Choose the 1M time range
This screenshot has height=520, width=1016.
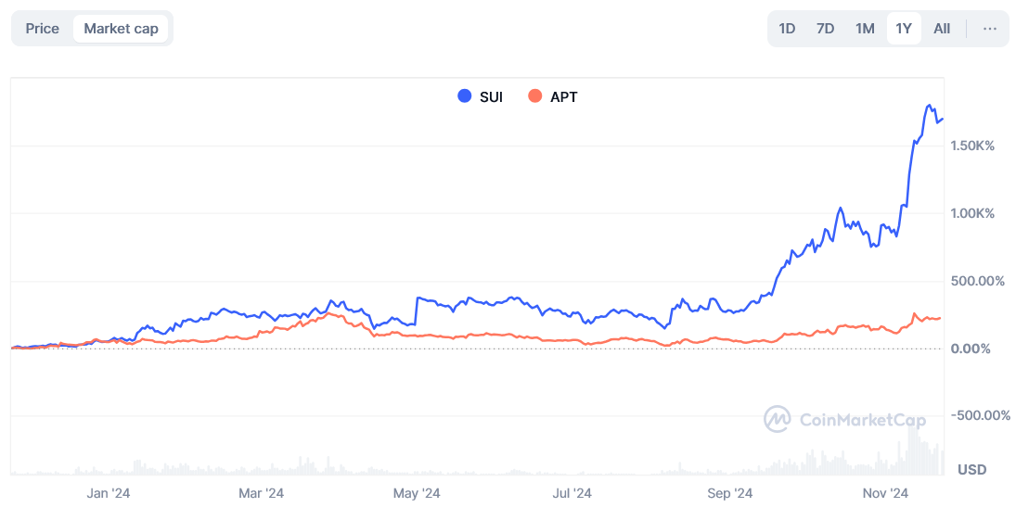click(865, 29)
